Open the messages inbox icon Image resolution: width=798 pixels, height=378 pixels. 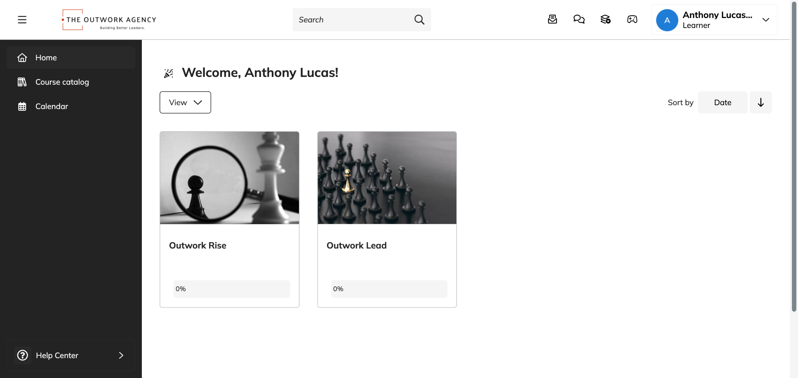[552, 20]
